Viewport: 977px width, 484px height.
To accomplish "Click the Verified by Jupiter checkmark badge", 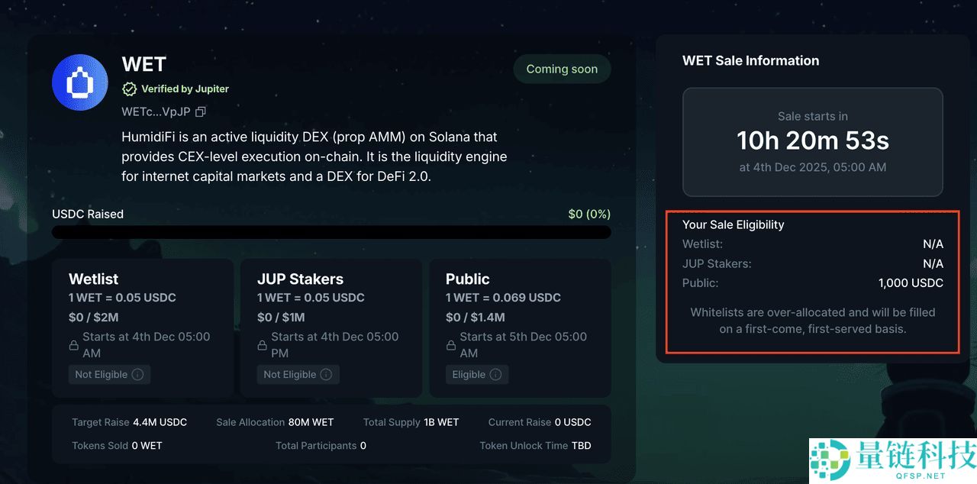I will [x=130, y=89].
